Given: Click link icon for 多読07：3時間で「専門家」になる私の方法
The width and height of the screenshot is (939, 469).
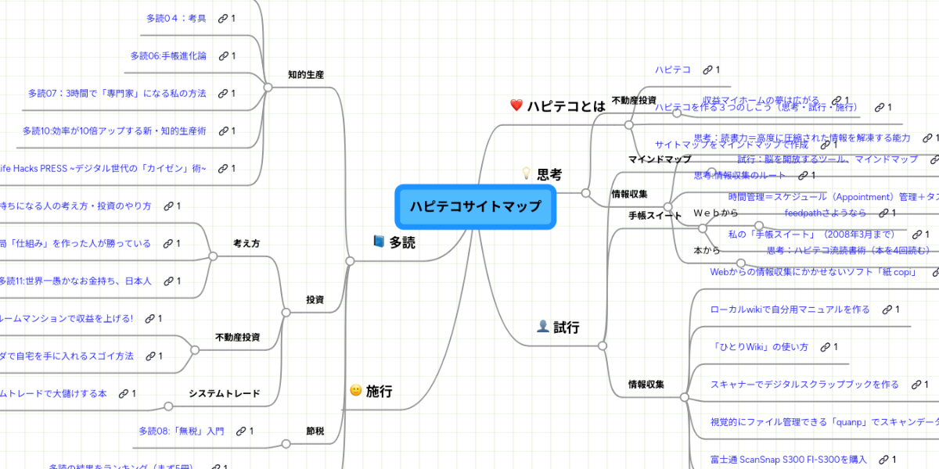Looking at the screenshot, I should pos(223,93).
